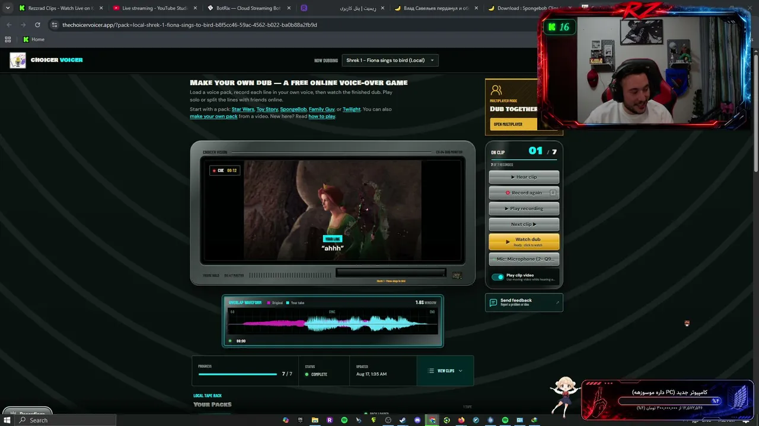Open Firefox from the taskbar
Image resolution: width=759 pixels, height=426 pixels.
tap(461, 420)
